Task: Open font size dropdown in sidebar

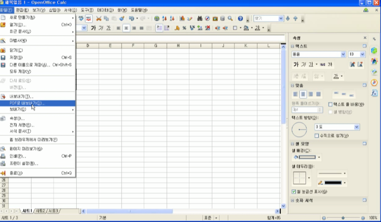Action: (x=363, y=54)
